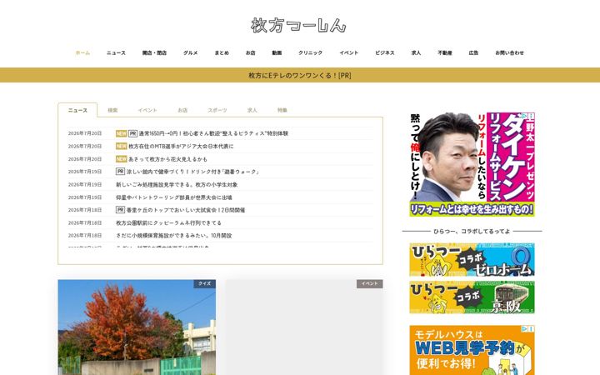Open the バトントワーリング部員 article
600x375 pixels.
coord(173,197)
